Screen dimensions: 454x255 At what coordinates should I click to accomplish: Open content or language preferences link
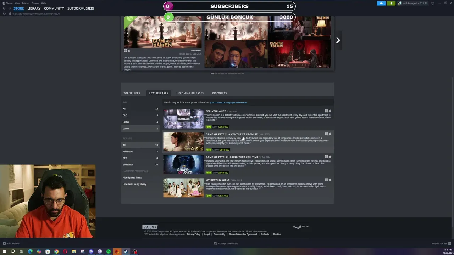coord(228,103)
